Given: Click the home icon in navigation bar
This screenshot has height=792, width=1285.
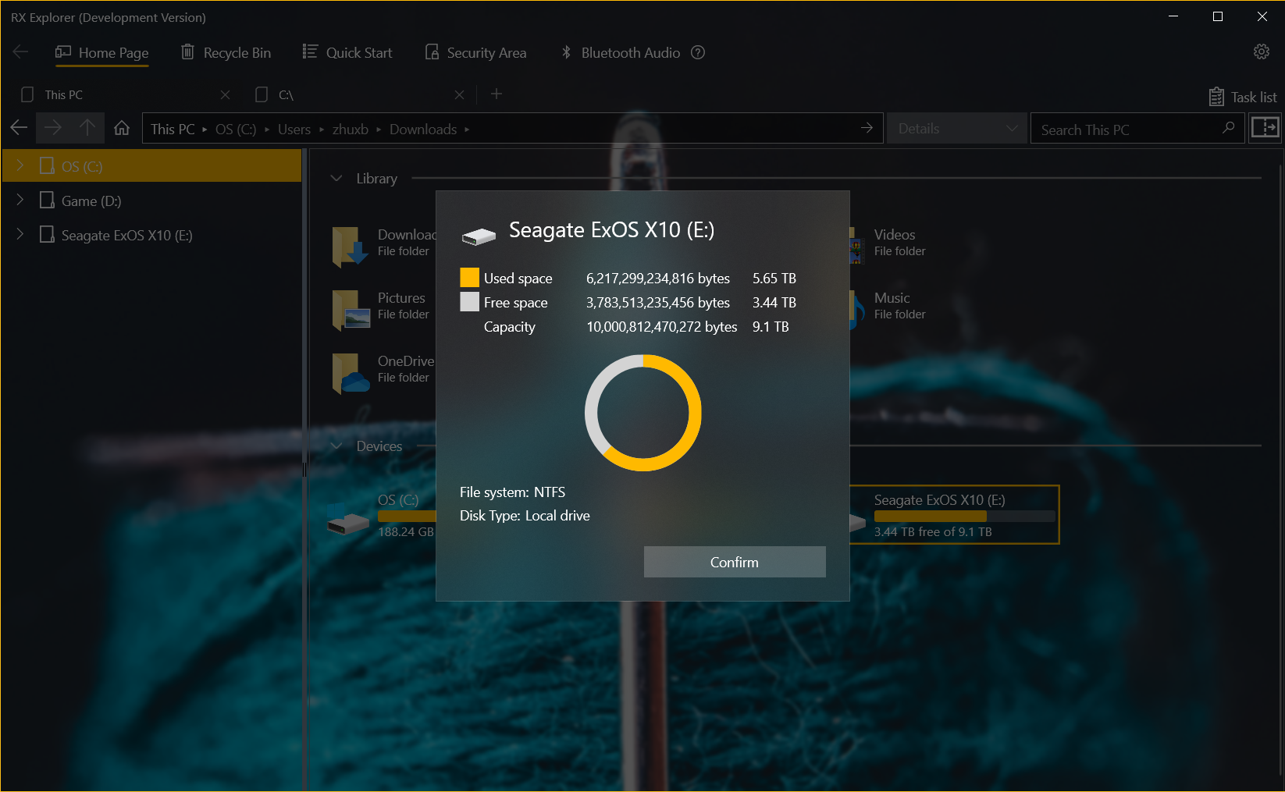Looking at the screenshot, I should 122,128.
